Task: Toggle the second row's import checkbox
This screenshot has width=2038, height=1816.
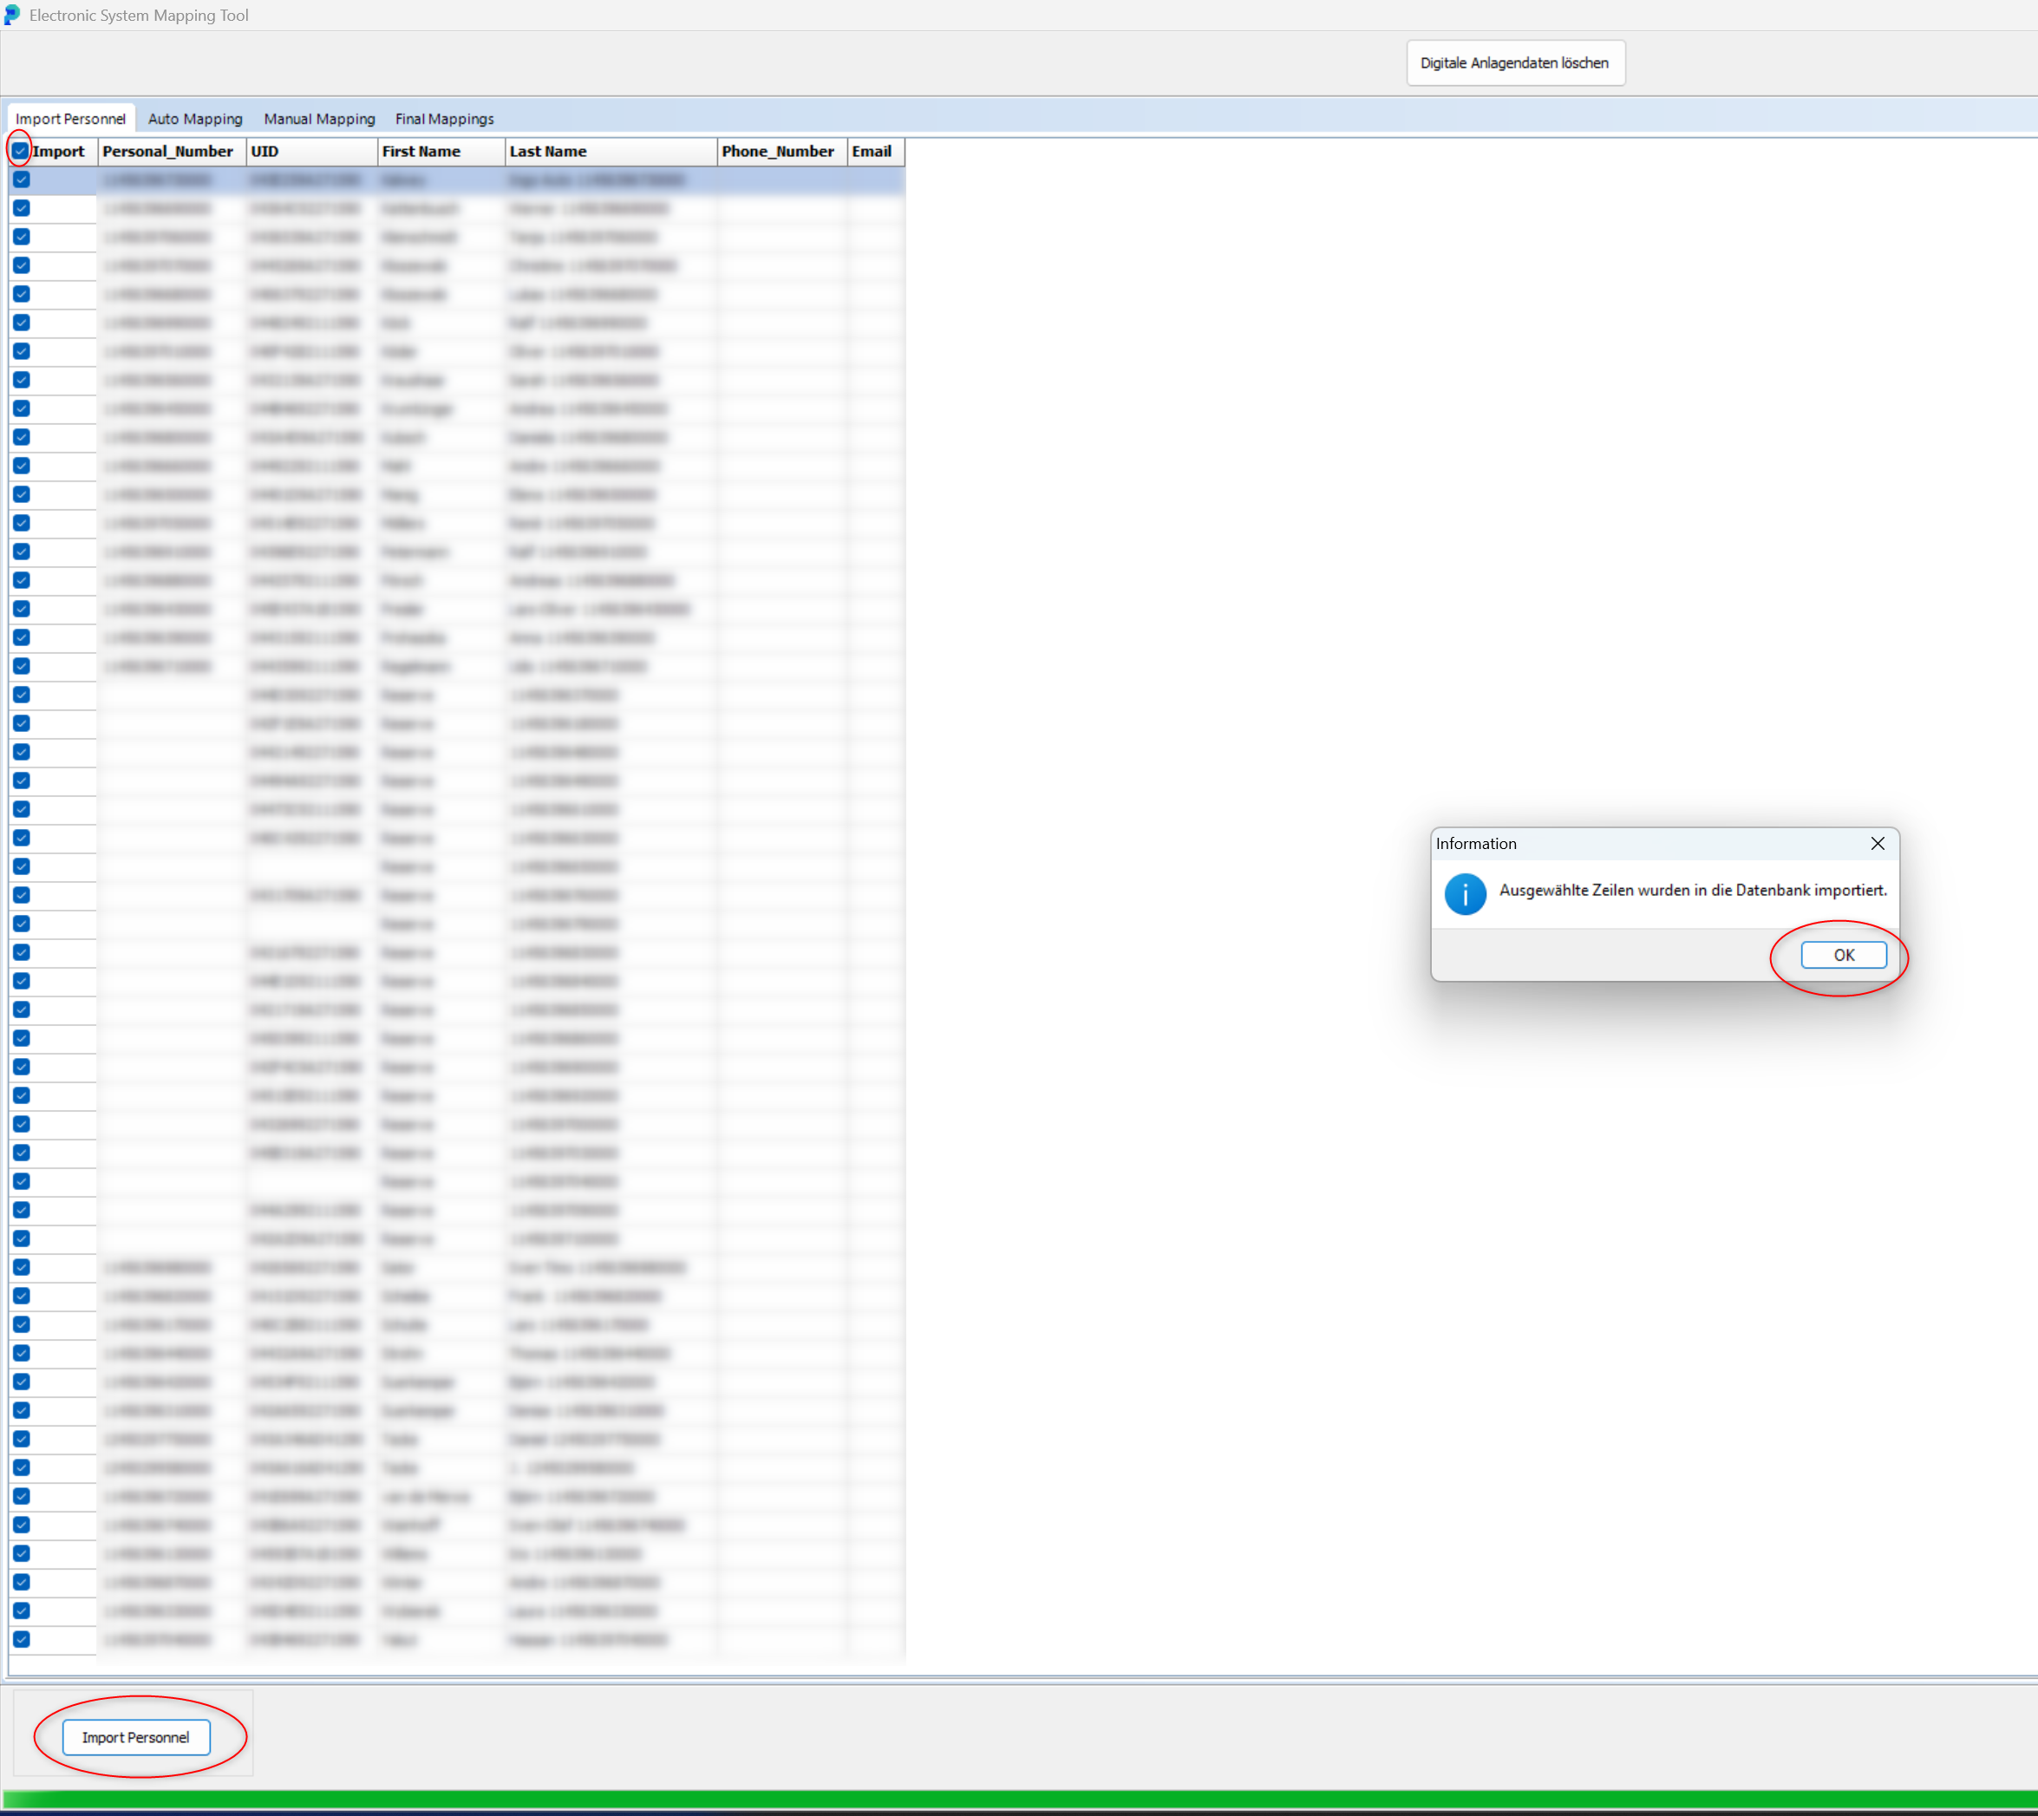Action: pyautogui.click(x=21, y=208)
